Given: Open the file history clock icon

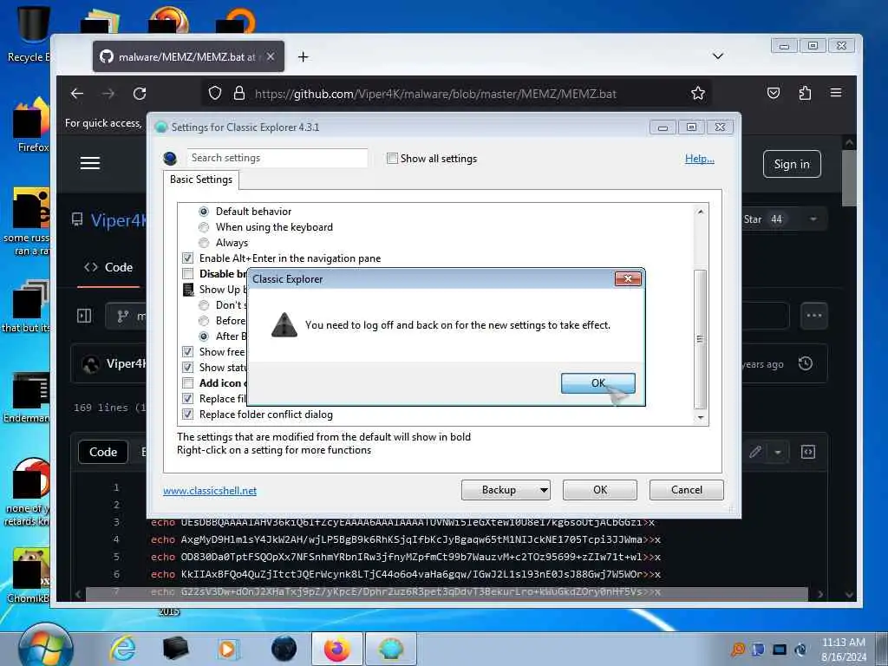Looking at the screenshot, I should click(806, 363).
